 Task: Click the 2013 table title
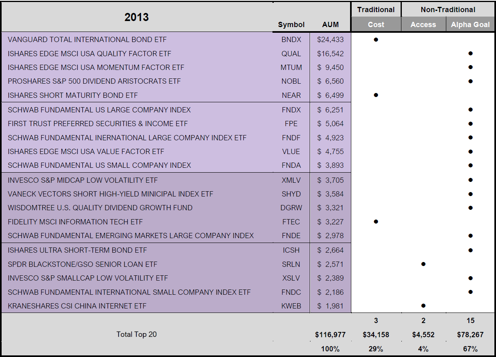137,17
